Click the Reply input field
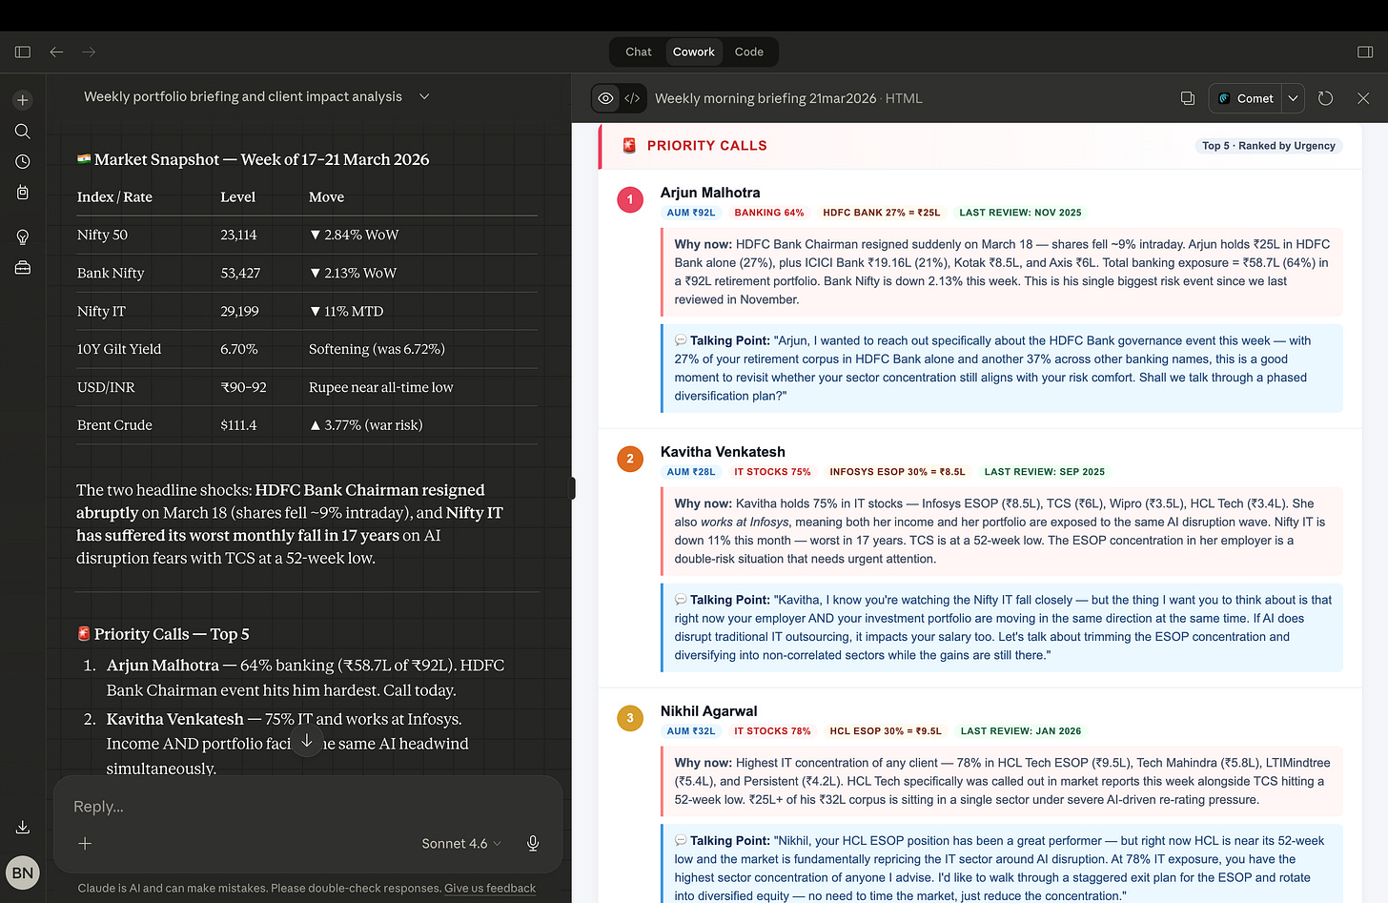 pyautogui.click(x=307, y=807)
